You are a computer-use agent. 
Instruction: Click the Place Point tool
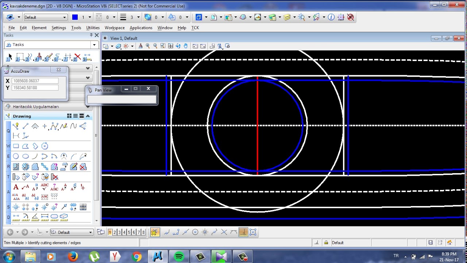point(45,126)
